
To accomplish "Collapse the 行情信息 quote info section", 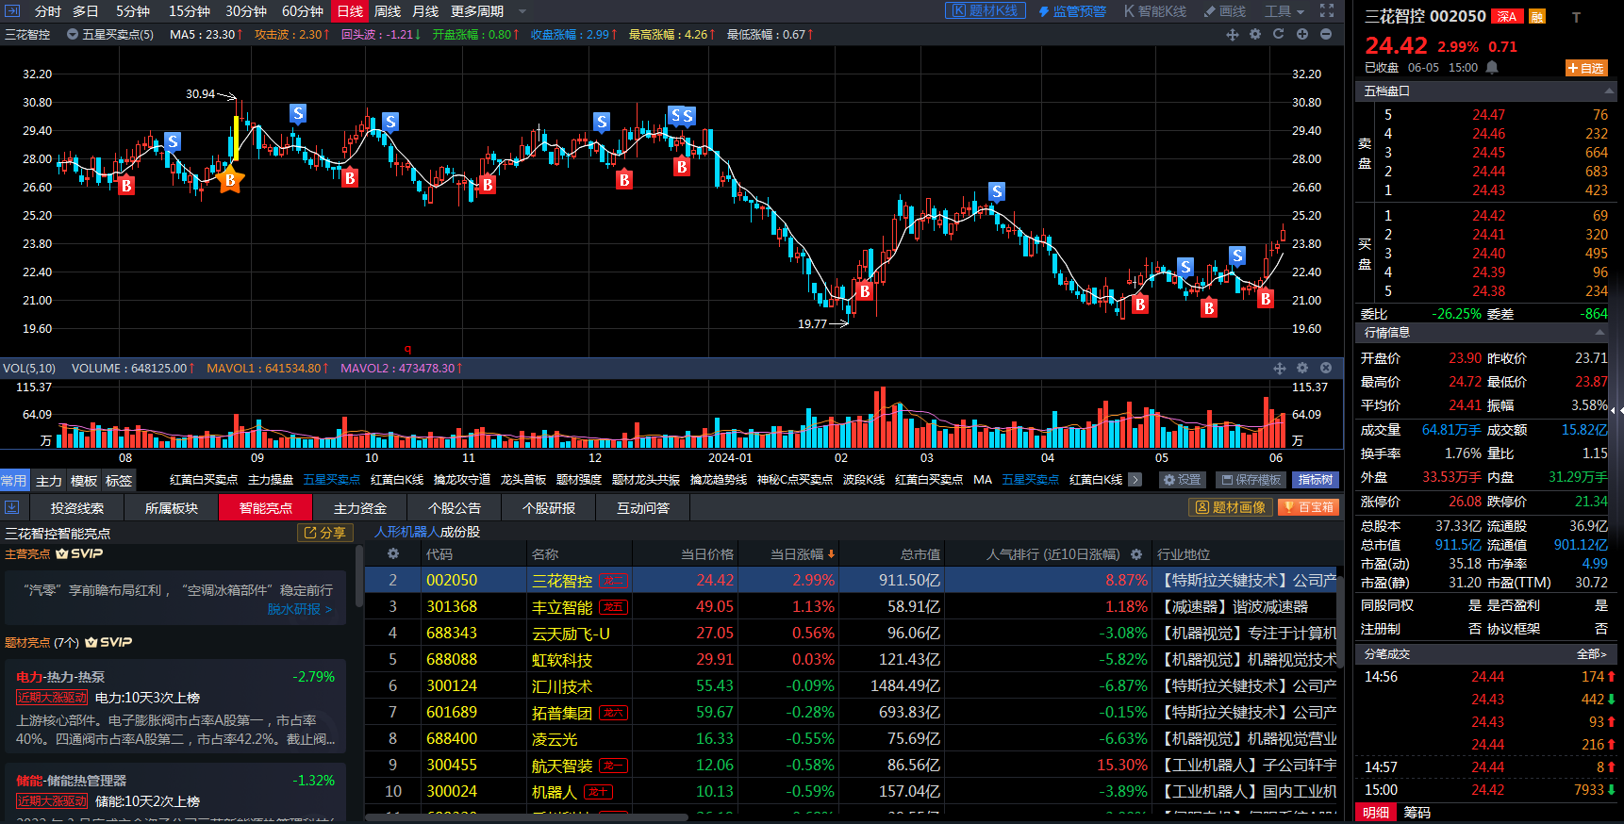I will [x=1599, y=333].
